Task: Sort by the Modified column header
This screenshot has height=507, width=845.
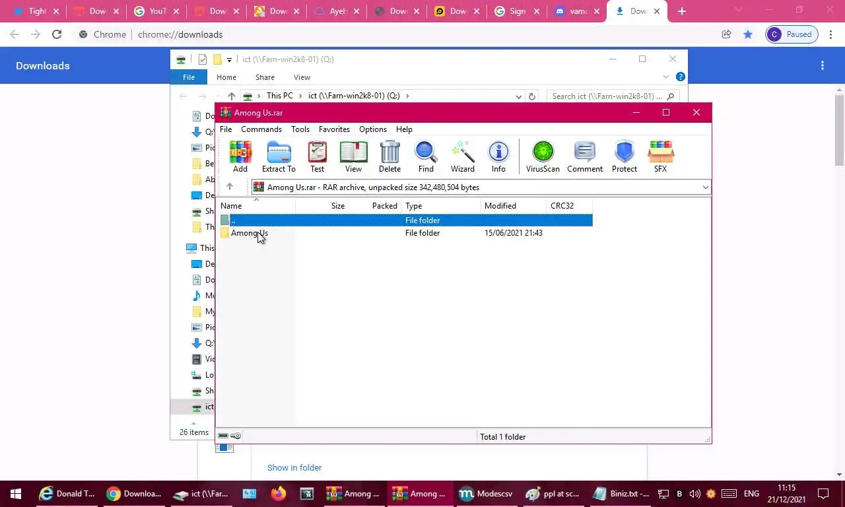Action: (514, 205)
